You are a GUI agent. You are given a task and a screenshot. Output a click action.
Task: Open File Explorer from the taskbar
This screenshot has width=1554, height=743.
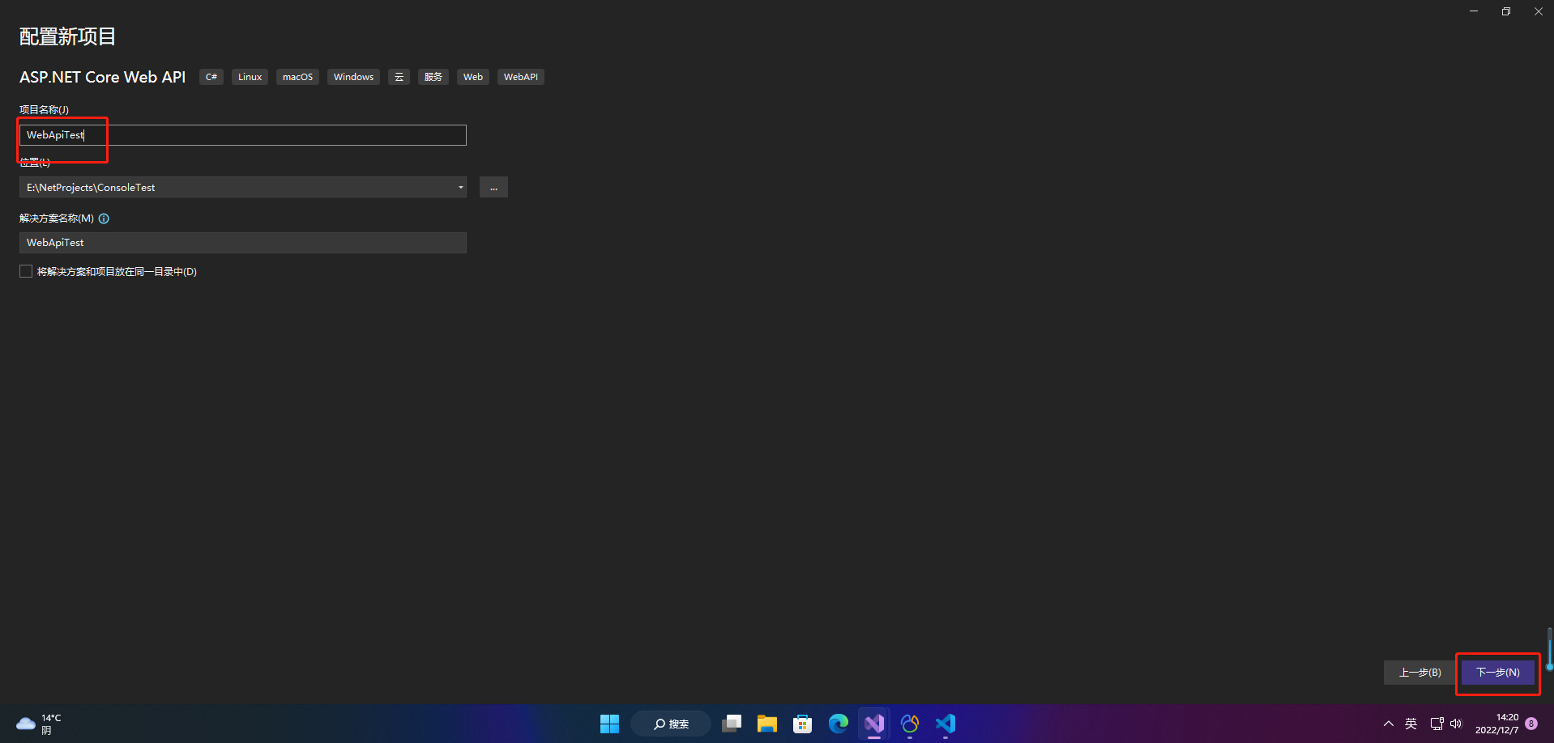(767, 724)
